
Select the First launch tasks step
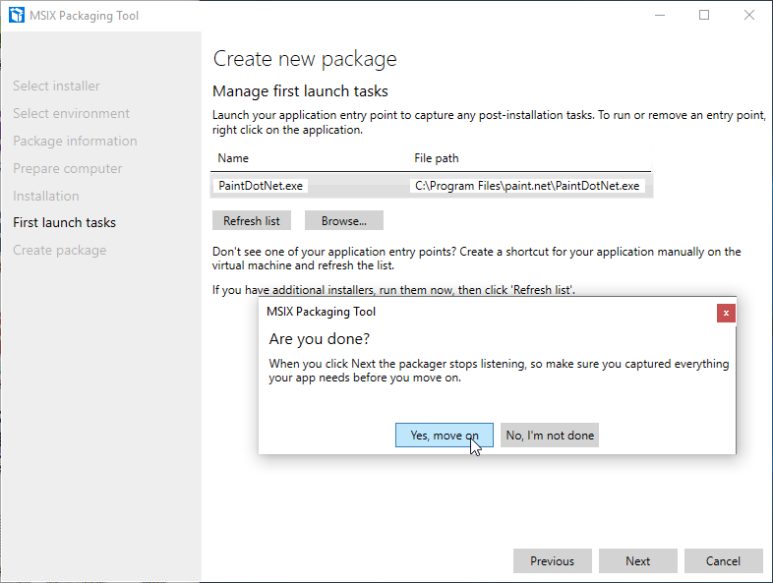tap(64, 223)
